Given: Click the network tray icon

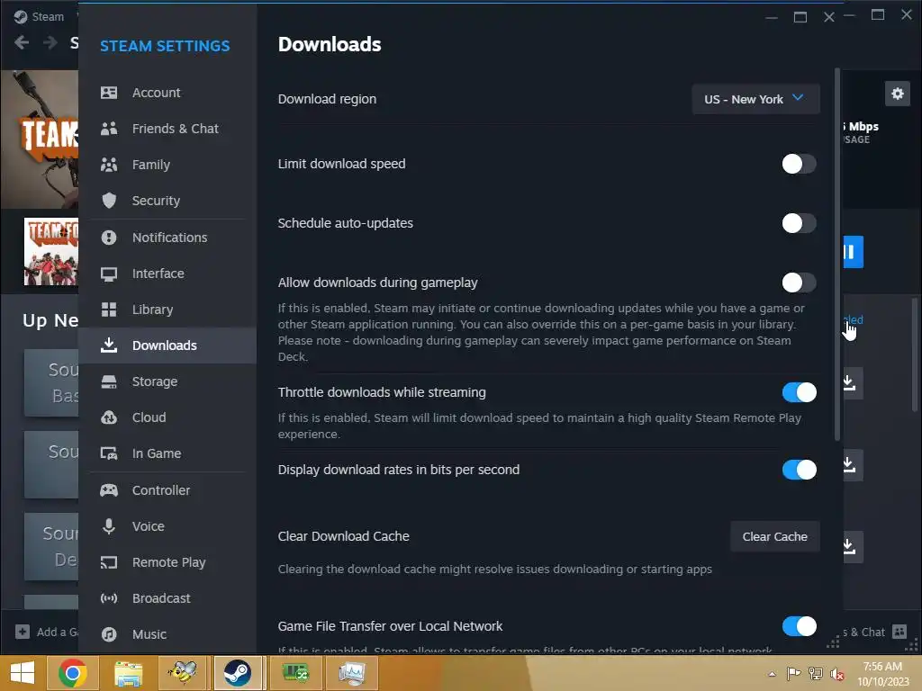Looking at the screenshot, I should tap(816, 674).
